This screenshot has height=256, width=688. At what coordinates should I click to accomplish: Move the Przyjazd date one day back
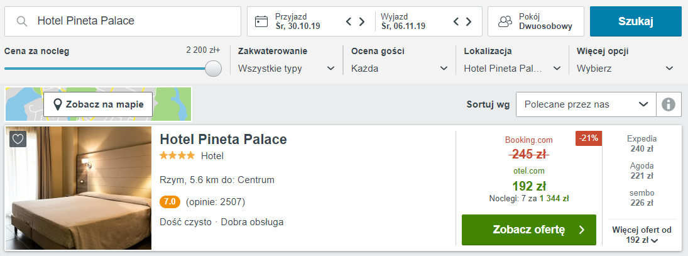pyautogui.click(x=349, y=21)
